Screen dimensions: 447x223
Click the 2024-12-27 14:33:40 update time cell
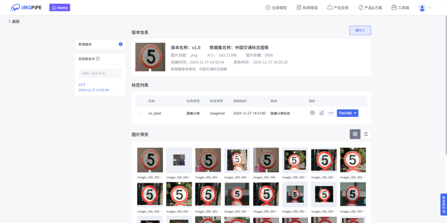click(250, 113)
